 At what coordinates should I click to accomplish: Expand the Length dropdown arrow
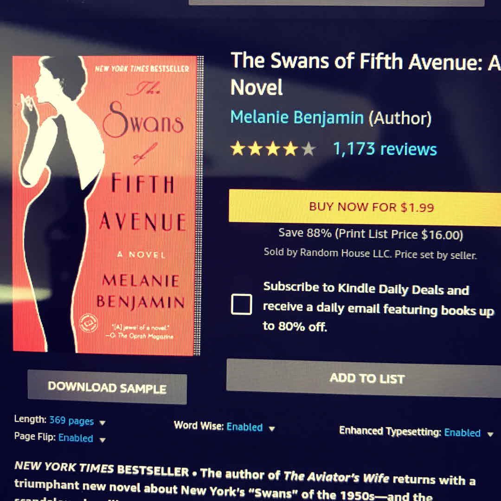click(x=102, y=423)
